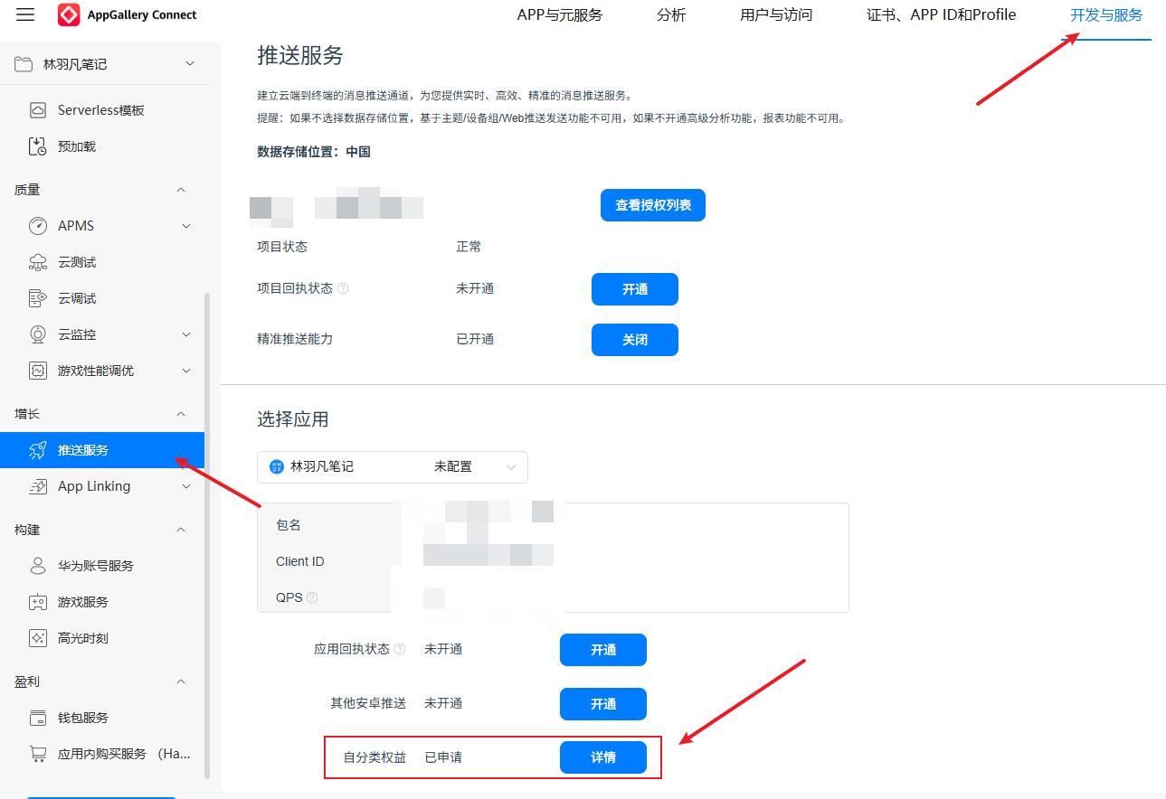Click 开通 for 项目回执状态

point(635,289)
